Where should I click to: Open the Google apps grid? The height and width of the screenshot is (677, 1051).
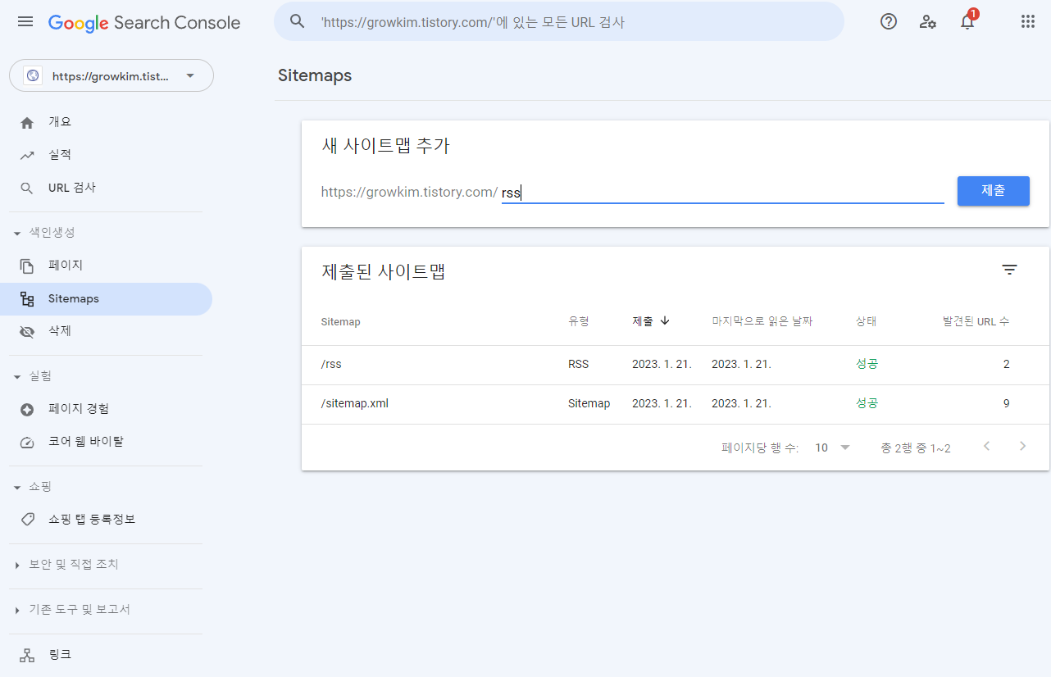pos(1028,22)
